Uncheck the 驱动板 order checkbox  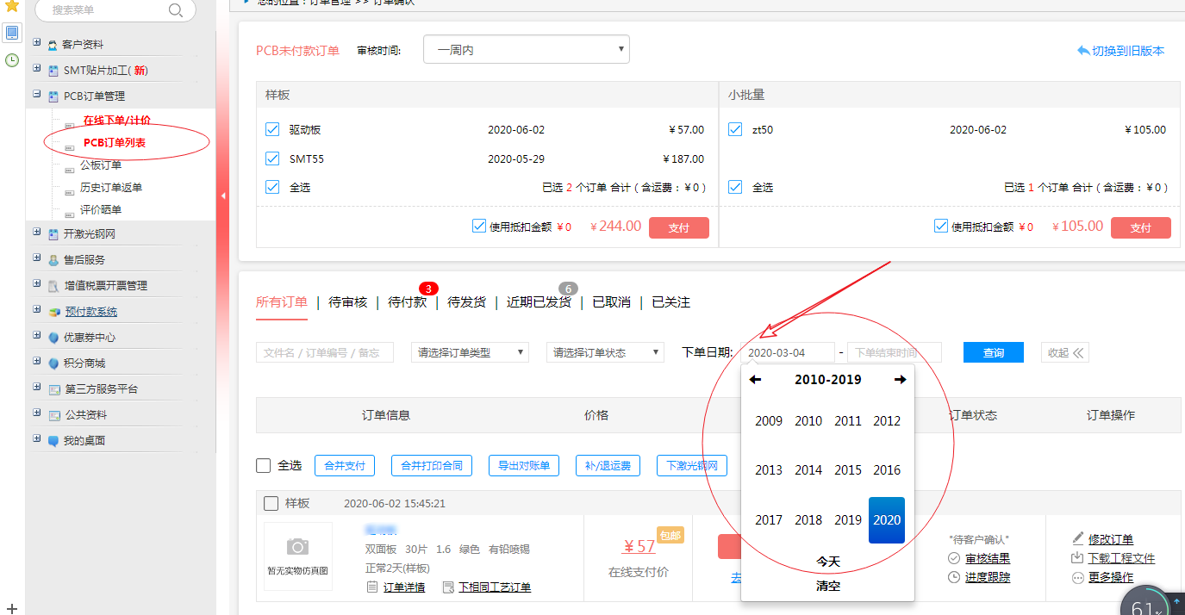(272, 129)
